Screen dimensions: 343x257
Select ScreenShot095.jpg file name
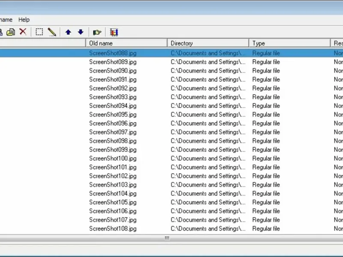tap(113, 114)
